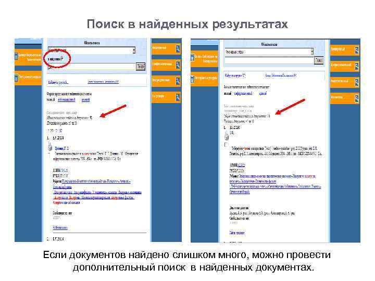The width and height of the screenshot is (375, 281).
Task: Click top magnifier icon in right screenshot's right sidebar
Action: (x=356, y=50)
